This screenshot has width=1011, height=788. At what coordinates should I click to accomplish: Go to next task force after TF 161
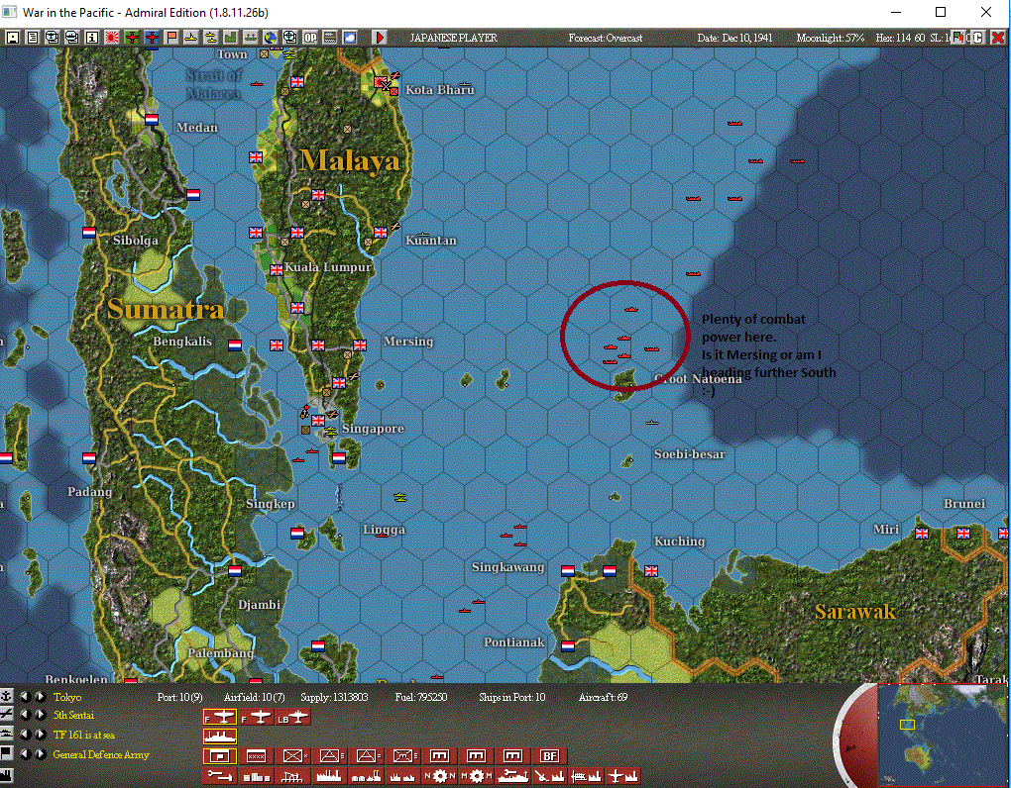click(40, 735)
